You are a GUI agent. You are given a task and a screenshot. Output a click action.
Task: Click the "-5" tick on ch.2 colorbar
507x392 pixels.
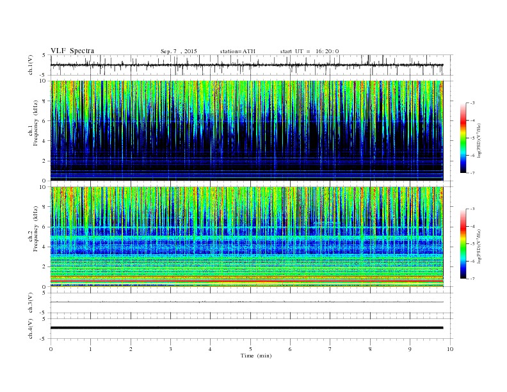472,244
